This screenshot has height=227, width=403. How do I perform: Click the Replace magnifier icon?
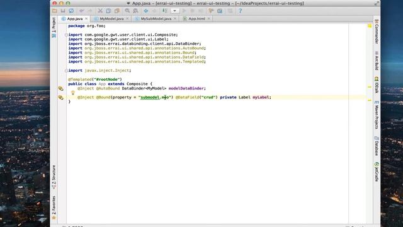tap(135, 11)
